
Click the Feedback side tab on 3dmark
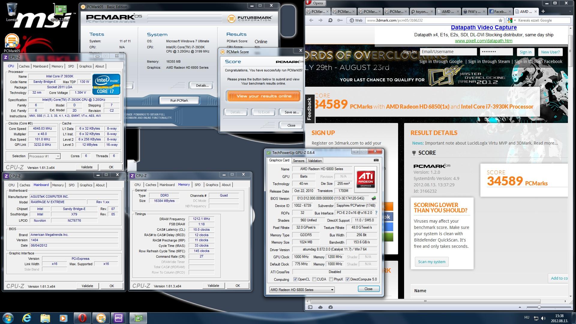(x=310, y=109)
